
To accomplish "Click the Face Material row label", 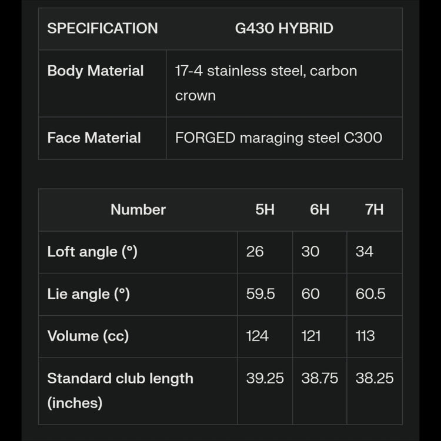I will 94,138.
